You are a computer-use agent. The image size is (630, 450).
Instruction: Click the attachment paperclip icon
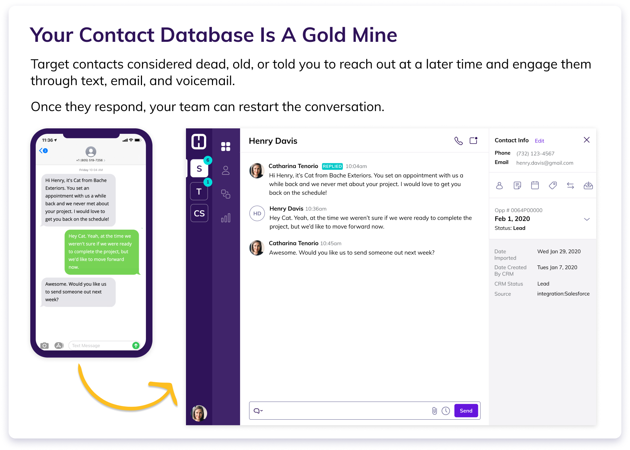(x=434, y=411)
